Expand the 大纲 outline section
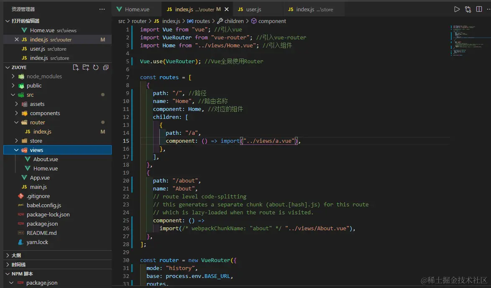The image size is (491, 288). tap(16, 255)
